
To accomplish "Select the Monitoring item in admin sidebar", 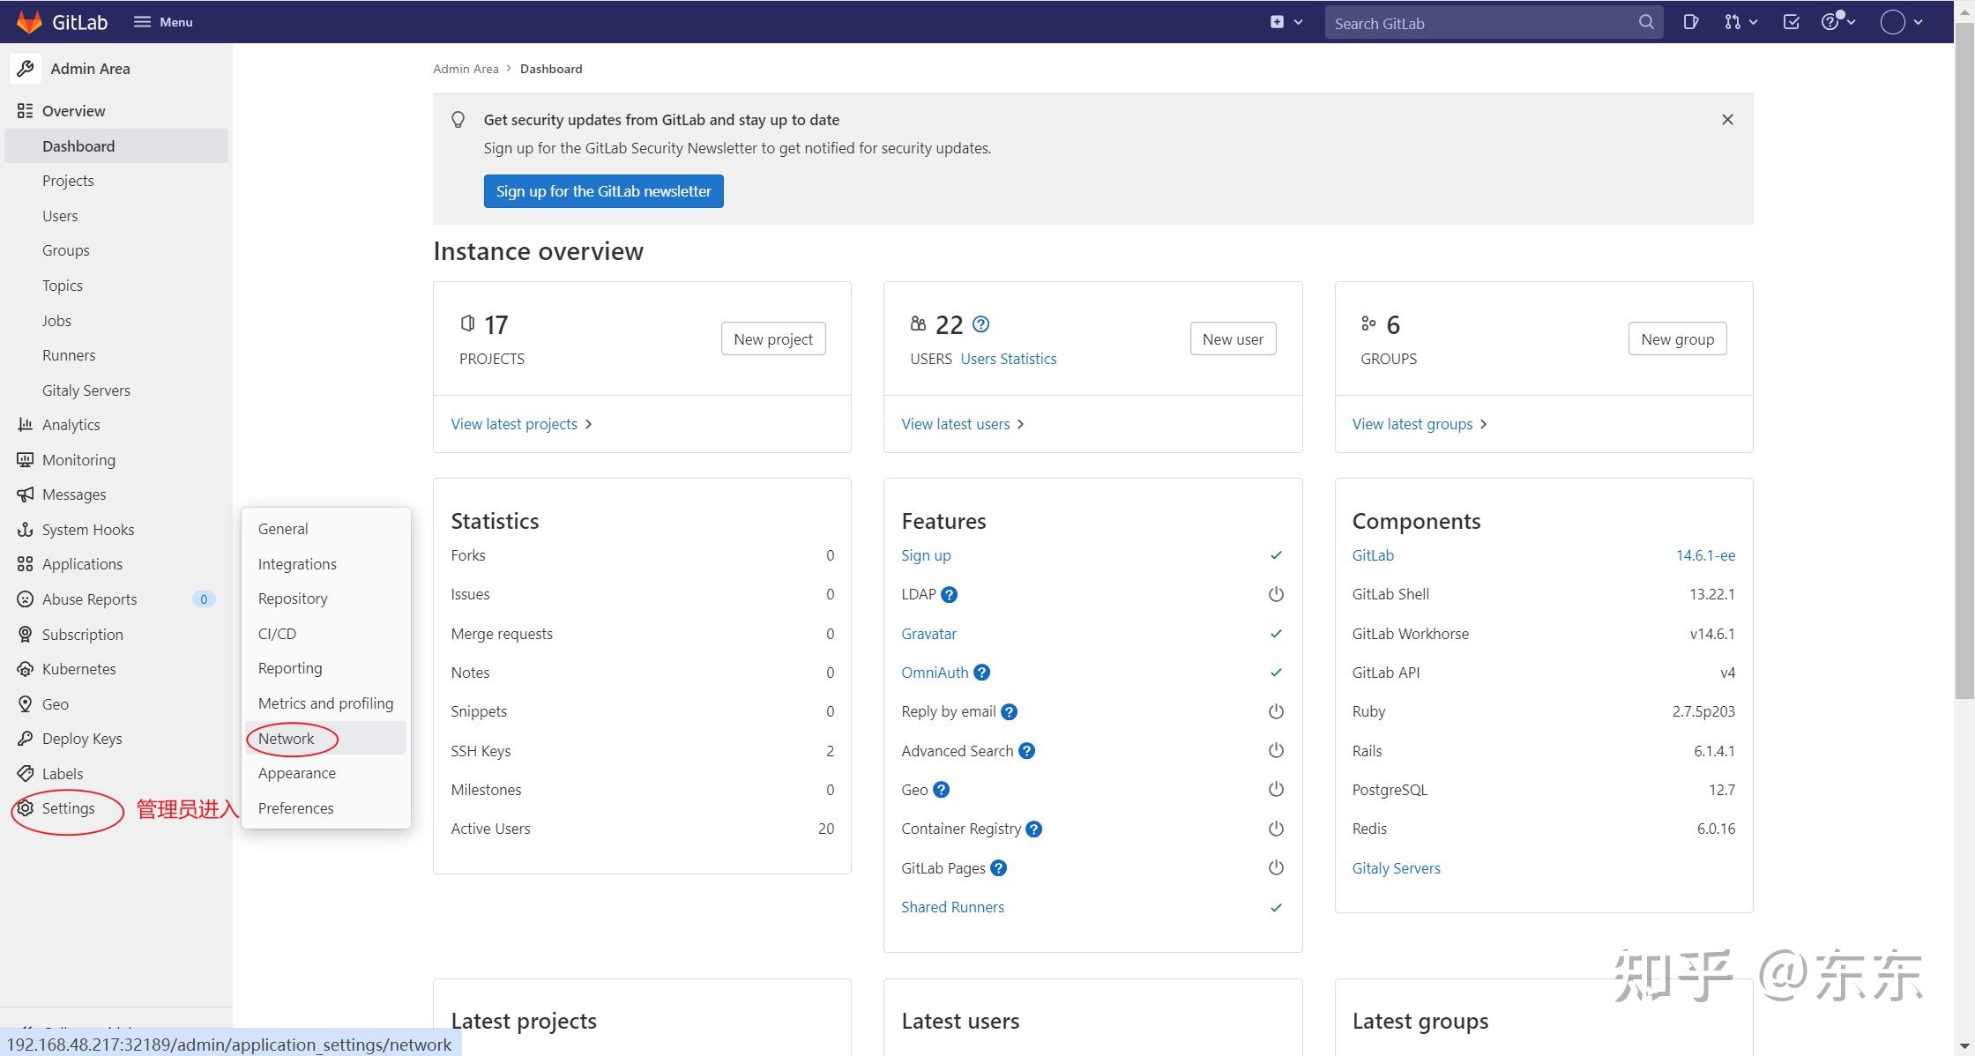I will pos(78,459).
